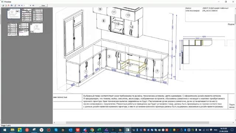Click the page number input field
This screenshot has height=133, width=236.
click(x=26, y=6)
